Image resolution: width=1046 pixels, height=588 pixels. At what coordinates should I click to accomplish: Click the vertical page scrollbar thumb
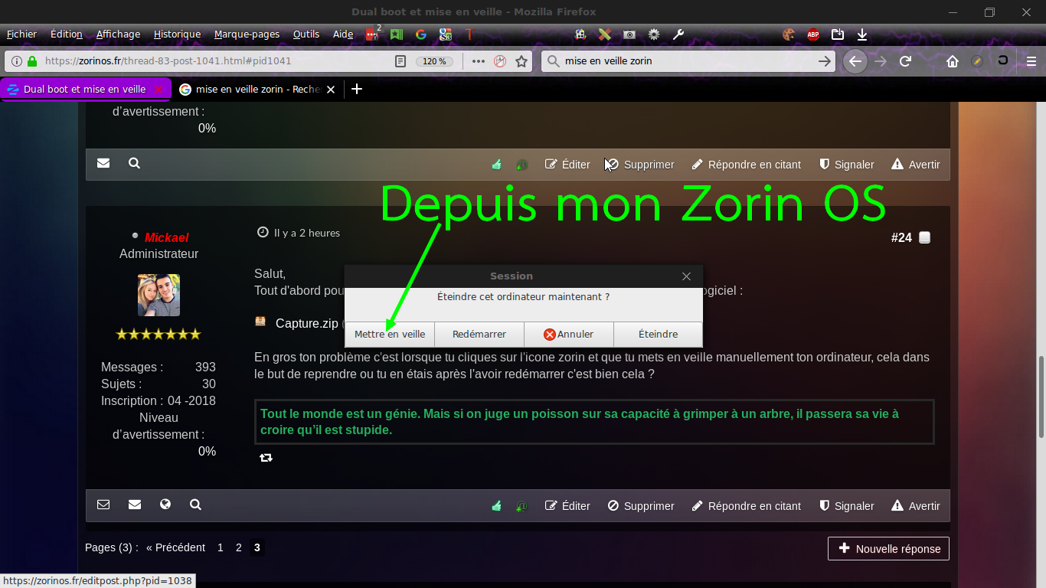[1040, 397]
